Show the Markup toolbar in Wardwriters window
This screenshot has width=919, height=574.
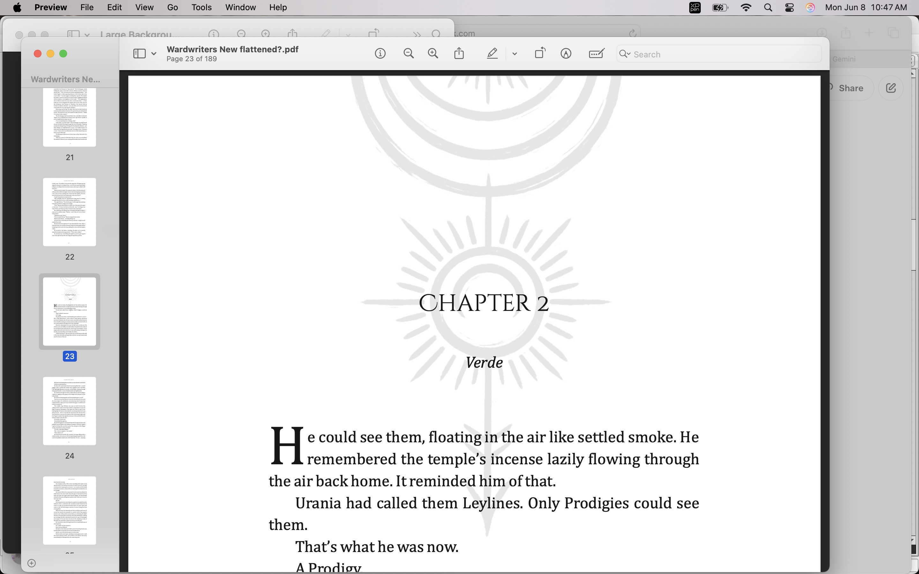point(566,54)
